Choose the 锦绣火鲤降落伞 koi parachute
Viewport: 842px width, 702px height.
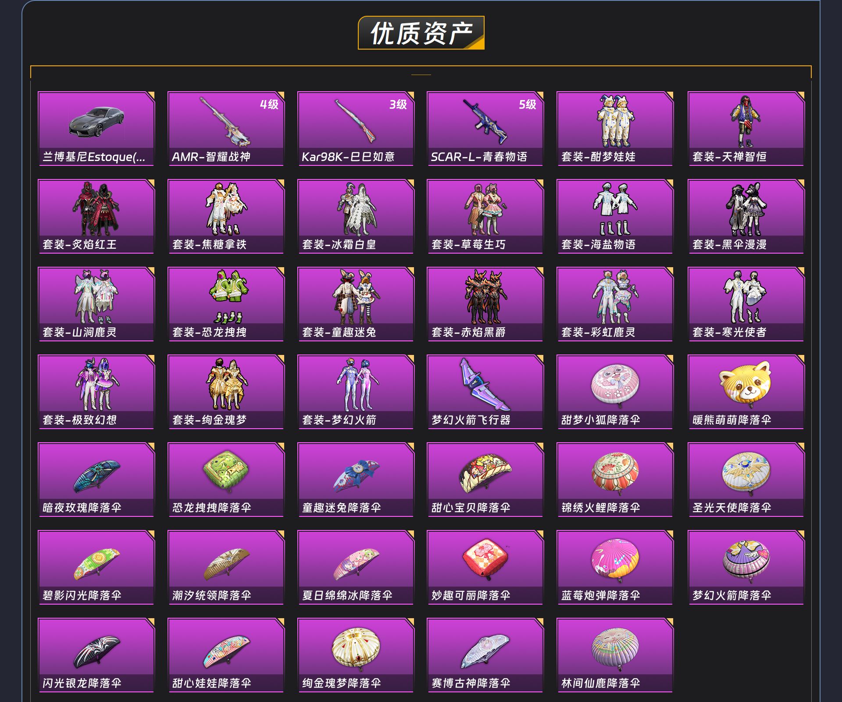[615, 480]
